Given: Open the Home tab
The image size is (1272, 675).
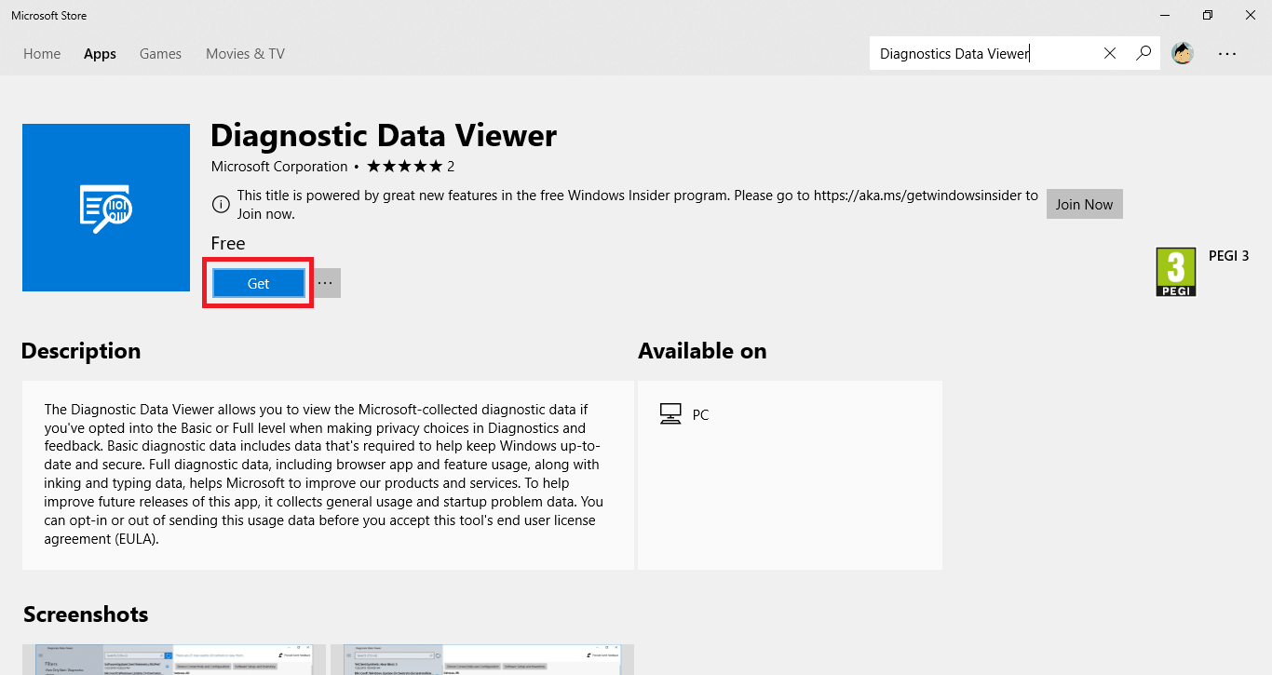Looking at the screenshot, I should tap(42, 54).
